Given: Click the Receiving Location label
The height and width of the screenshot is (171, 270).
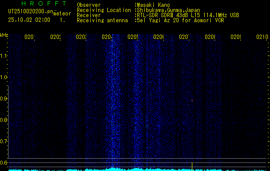Looking at the screenshot, I should click(104, 10).
